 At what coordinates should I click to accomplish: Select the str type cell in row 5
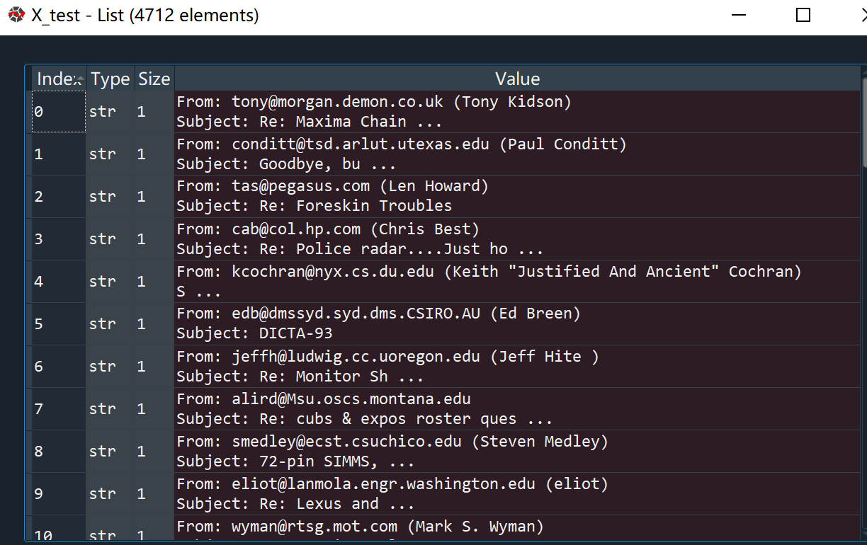point(110,323)
